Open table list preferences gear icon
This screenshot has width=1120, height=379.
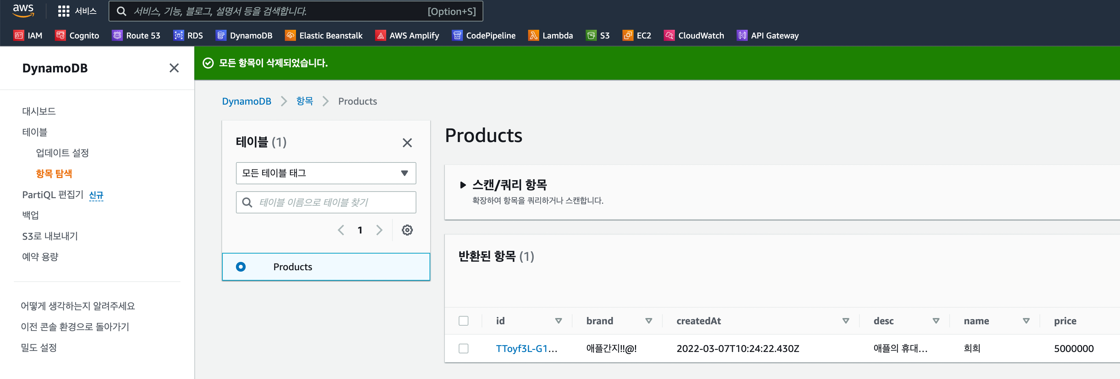pos(407,230)
